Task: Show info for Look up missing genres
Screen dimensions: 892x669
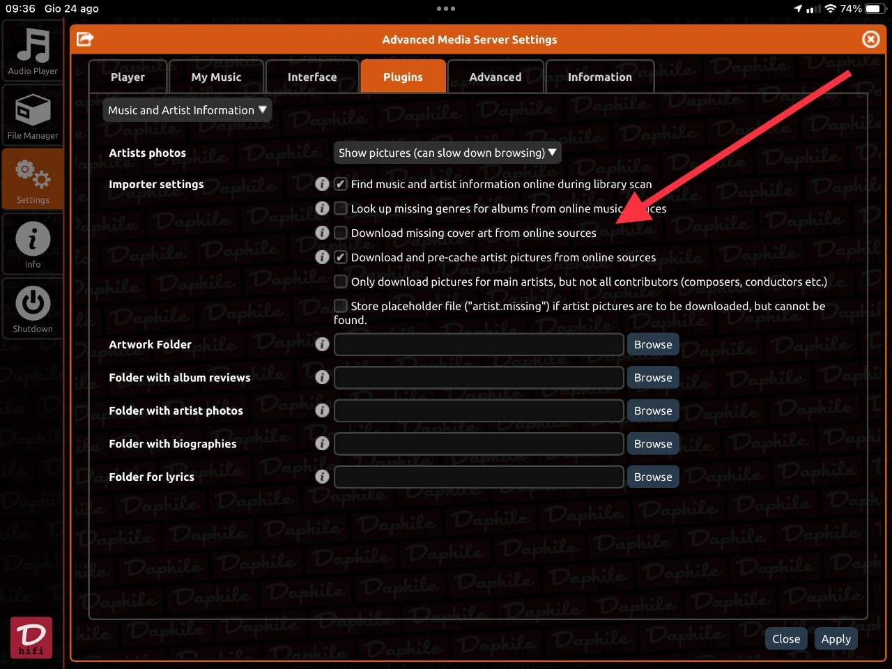Action: (322, 208)
